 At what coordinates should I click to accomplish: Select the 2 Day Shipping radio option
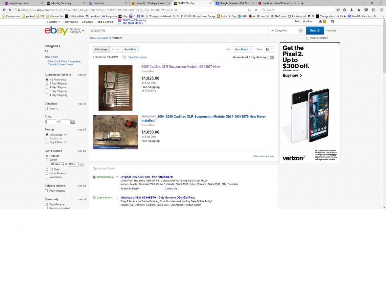[47, 87]
